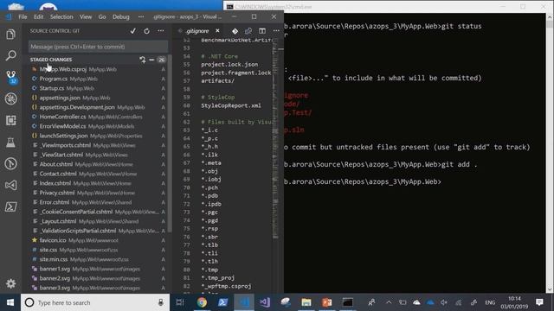The image size is (554, 311).
Task: Open staged file MyApp.Web.csproj
Action: pos(98,69)
